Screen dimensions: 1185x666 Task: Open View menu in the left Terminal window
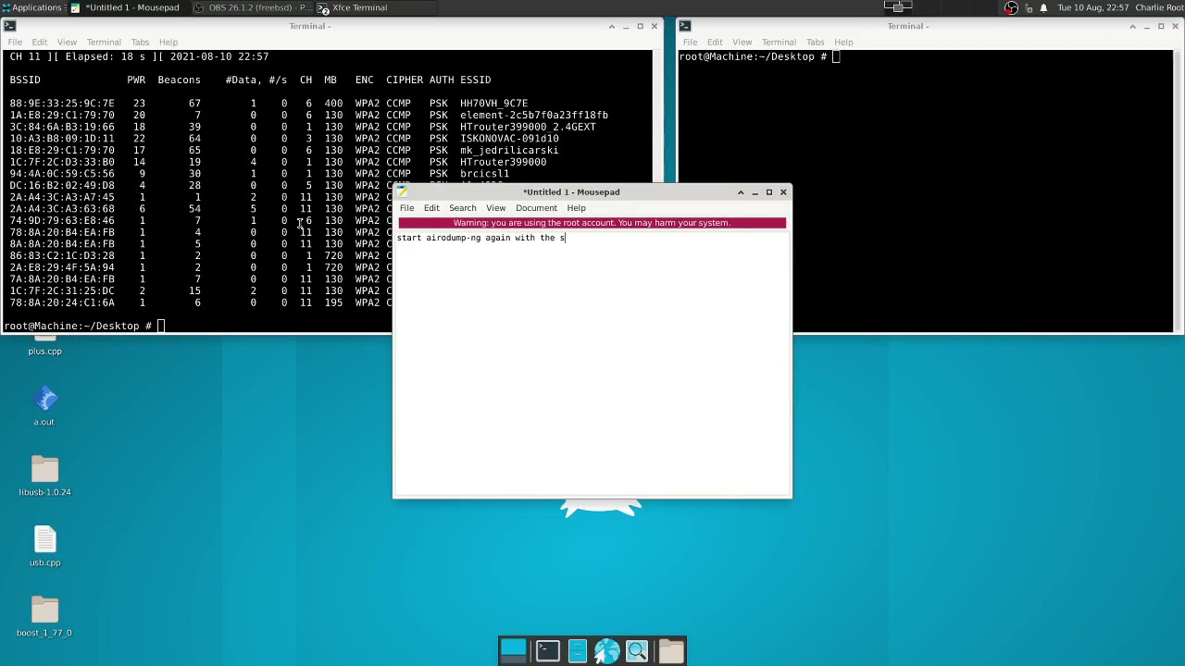coord(67,42)
